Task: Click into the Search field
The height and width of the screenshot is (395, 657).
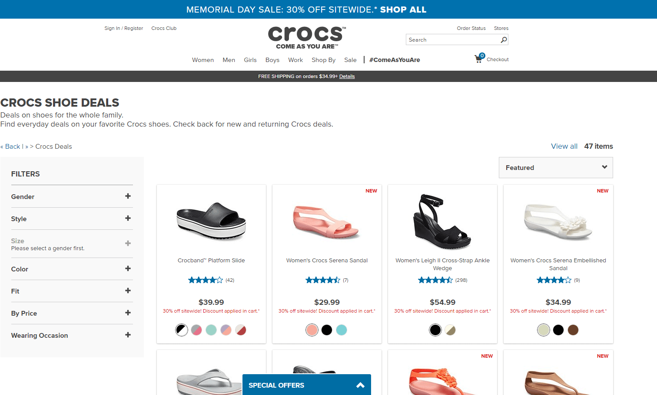Action: click(x=453, y=40)
